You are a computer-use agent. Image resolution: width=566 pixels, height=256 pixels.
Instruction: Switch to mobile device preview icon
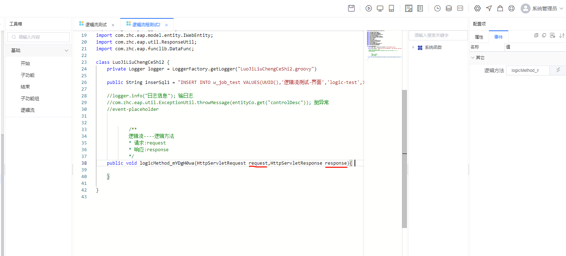pos(391,8)
